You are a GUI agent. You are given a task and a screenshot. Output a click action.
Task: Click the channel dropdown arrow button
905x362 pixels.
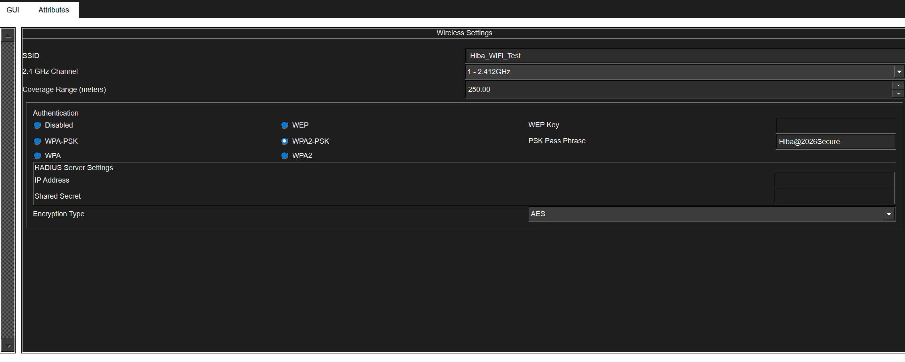point(899,72)
